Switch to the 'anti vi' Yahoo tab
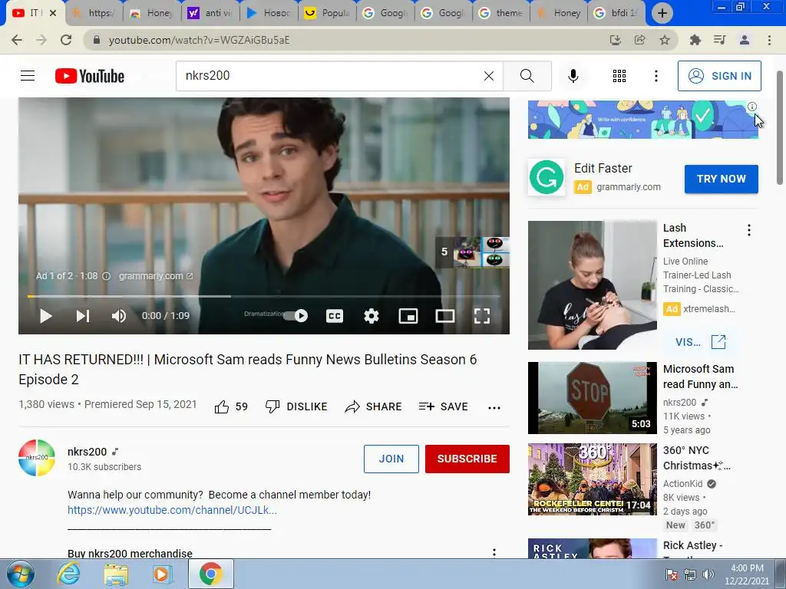This screenshot has height=589, width=786. point(210,13)
